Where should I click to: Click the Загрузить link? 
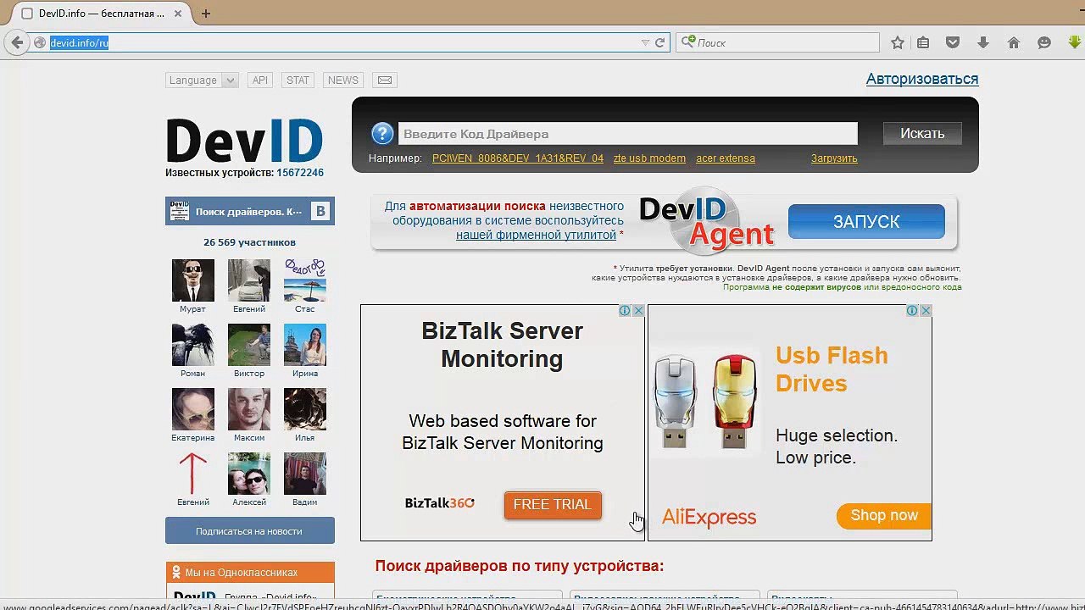tap(834, 158)
